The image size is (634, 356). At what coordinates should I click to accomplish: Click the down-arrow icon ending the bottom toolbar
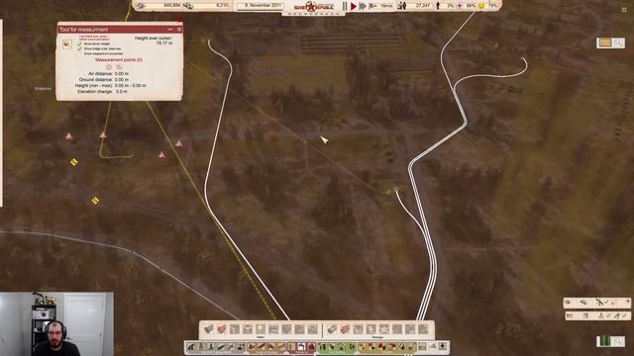[443, 347]
